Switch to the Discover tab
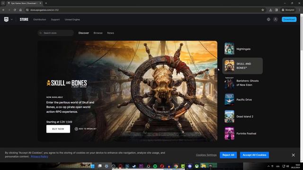Viewport: 303px width, 170px height. point(84,33)
